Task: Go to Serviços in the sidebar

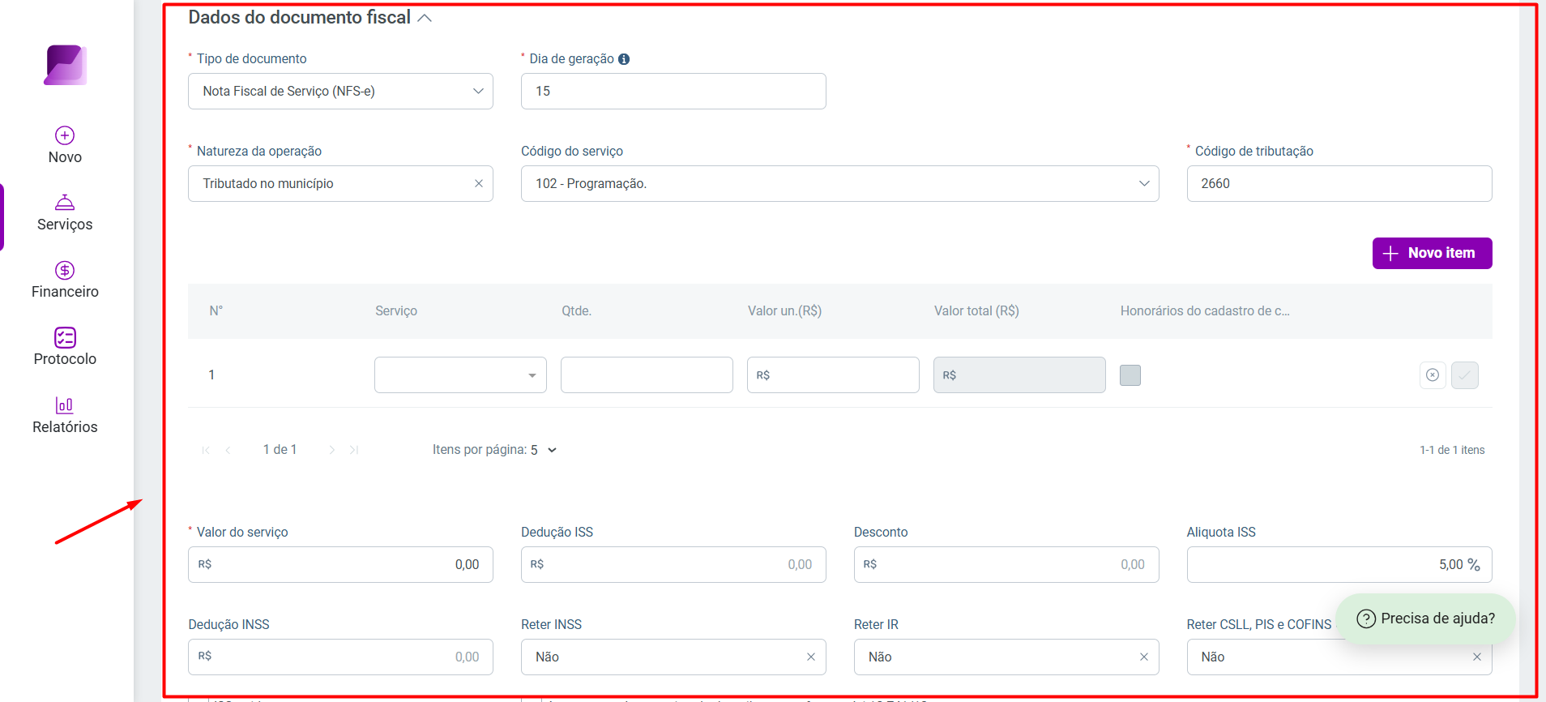Action: [x=65, y=213]
